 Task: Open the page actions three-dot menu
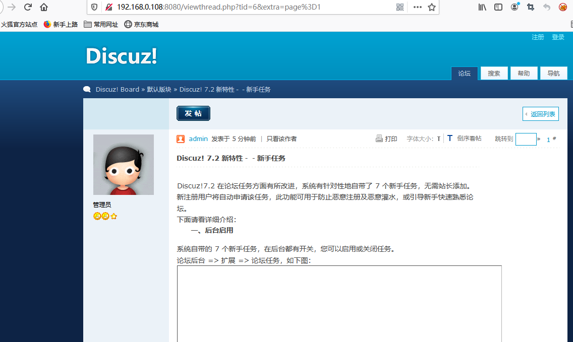click(417, 7)
